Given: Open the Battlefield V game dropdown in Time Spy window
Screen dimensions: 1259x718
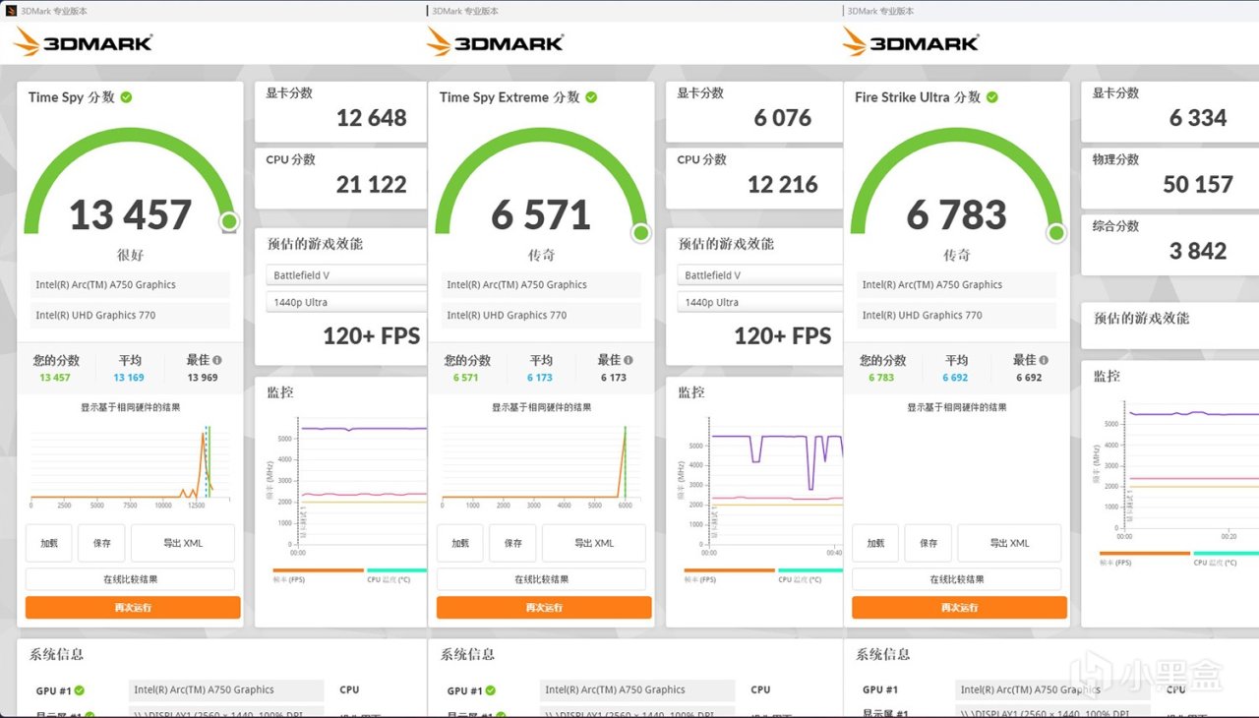Looking at the screenshot, I should click(x=345, y=275).
